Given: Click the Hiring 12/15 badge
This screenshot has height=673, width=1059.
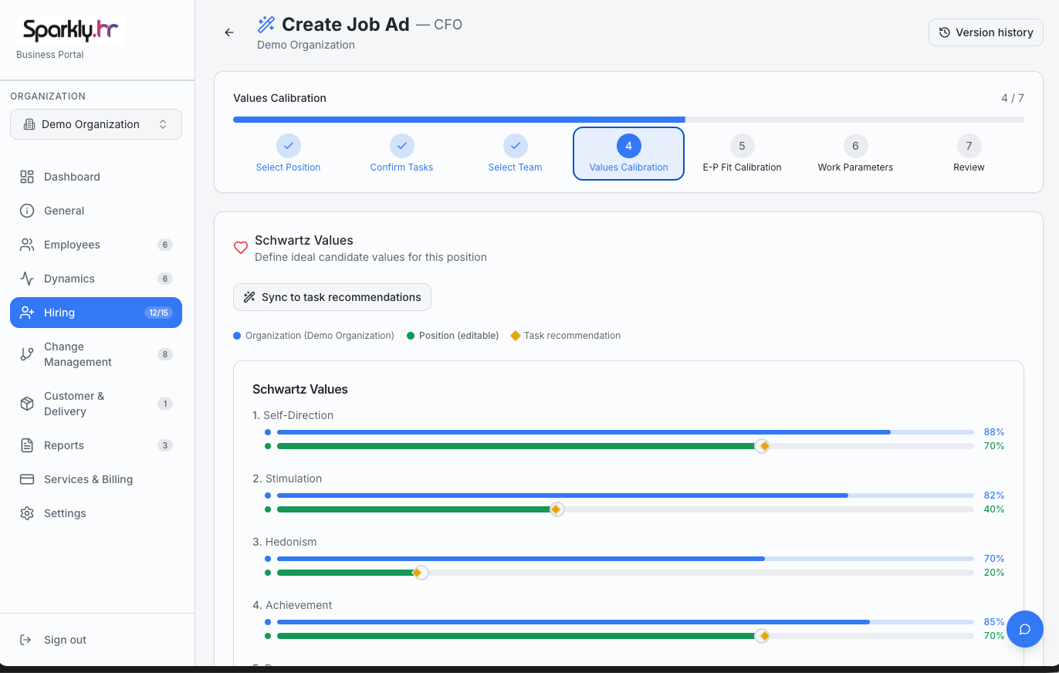Looking at the screenshot, I should tap(158, 313).
